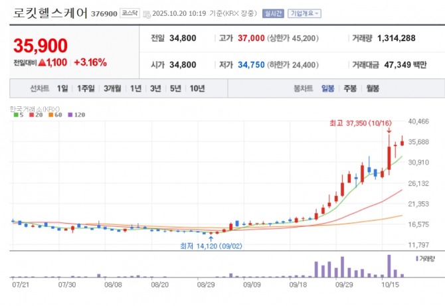Click the 거래대금 value 47,349 백만

(405, 65)
